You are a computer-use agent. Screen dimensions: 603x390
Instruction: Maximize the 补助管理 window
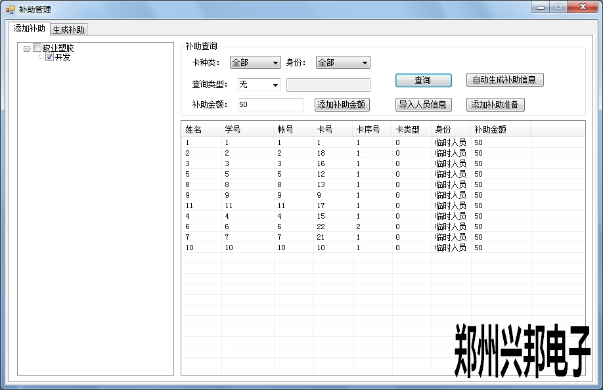click(558, 7)
